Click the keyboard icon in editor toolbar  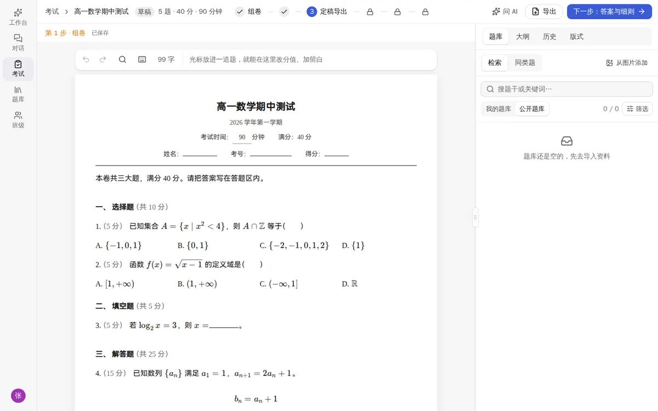coord(142,59)
